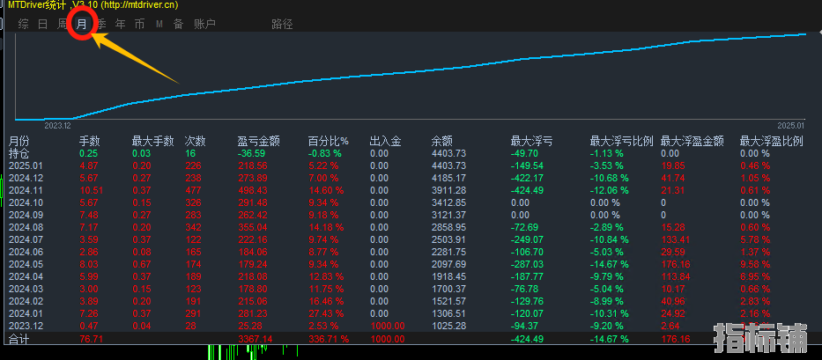Click the 最大浮亏 column header

532,141
